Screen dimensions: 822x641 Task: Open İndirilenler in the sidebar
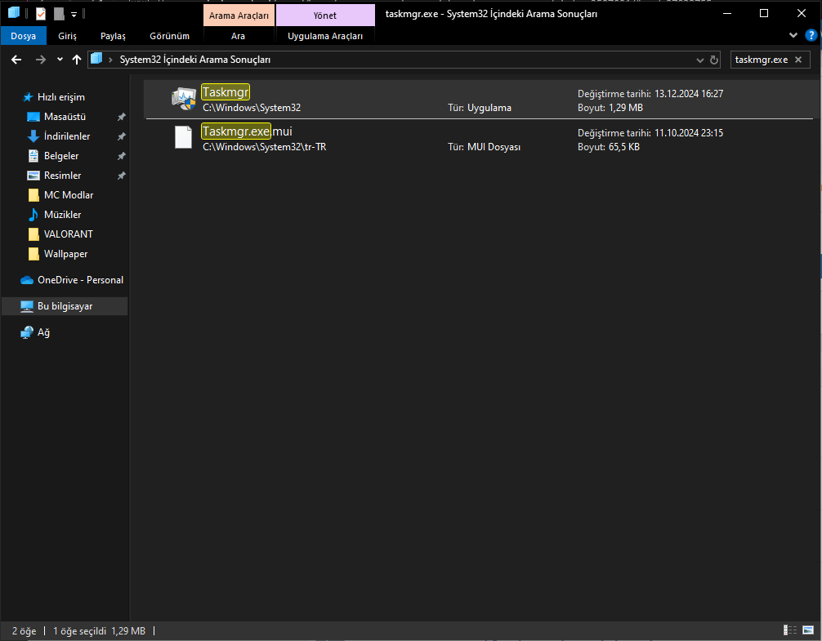coord(66,136)
